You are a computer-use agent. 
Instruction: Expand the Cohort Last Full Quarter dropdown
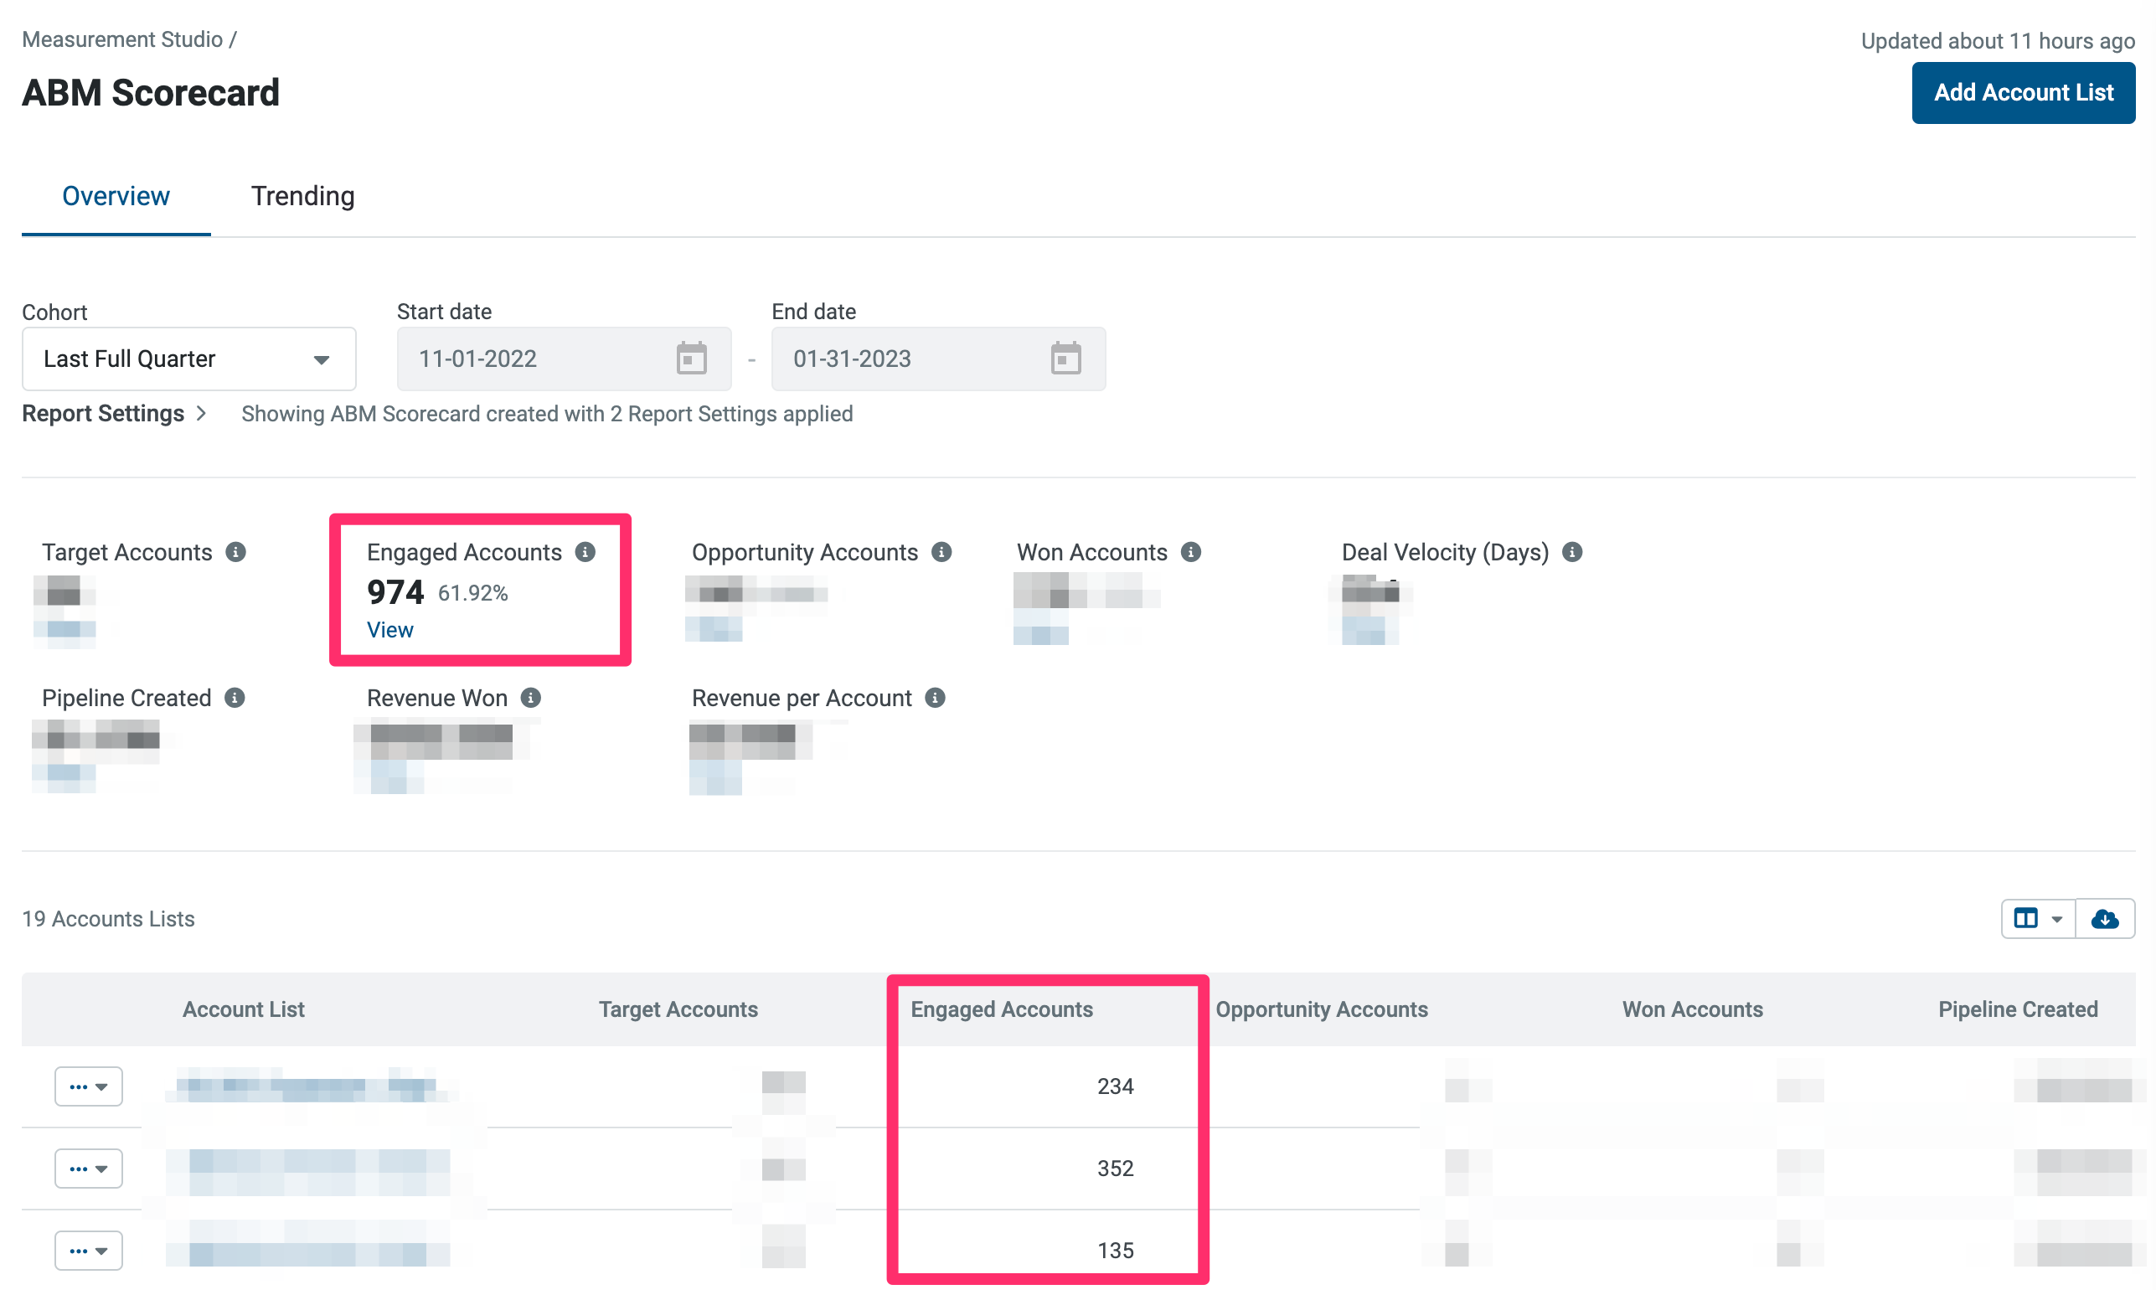(188, 359)
